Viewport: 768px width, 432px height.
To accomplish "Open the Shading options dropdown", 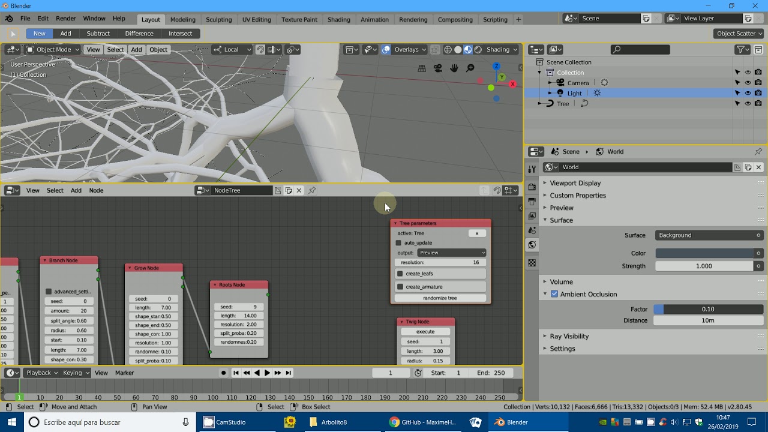I will point(502,49).
